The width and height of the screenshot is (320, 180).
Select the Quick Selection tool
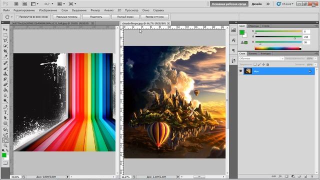tap(5, 46)
